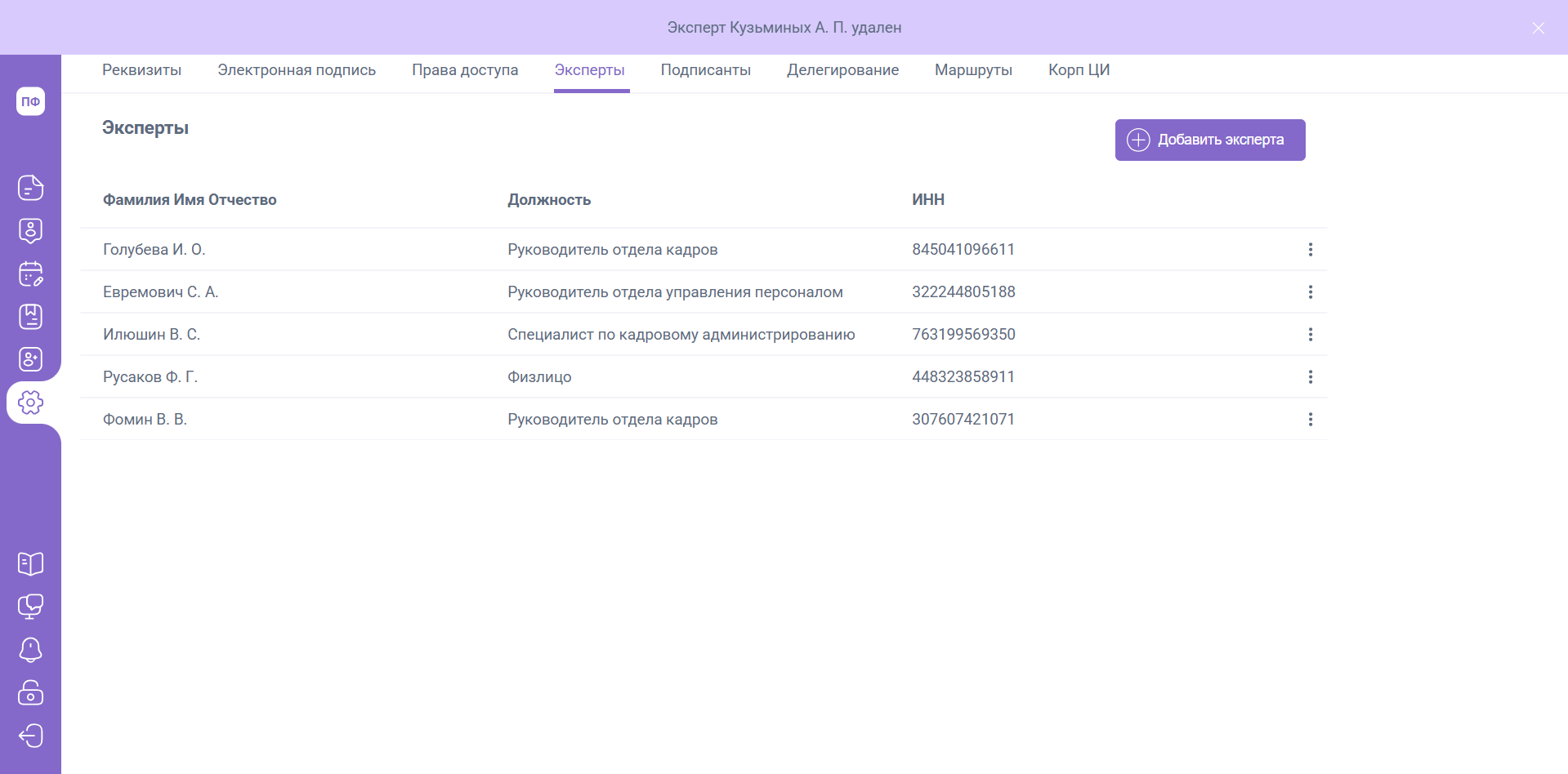This screenshot has width=1568, height=774.
Task: Open the support chat monitor icon
Action: pos(30,607)
